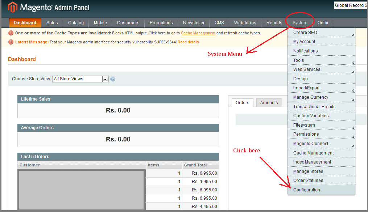The width and height of the screenshot is (368, 212).
Task: Switch to the Orders tab
Action: tap(243, 103)
